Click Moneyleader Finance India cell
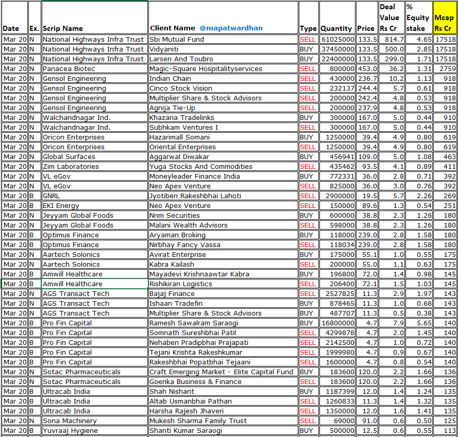 coord(223,177)
